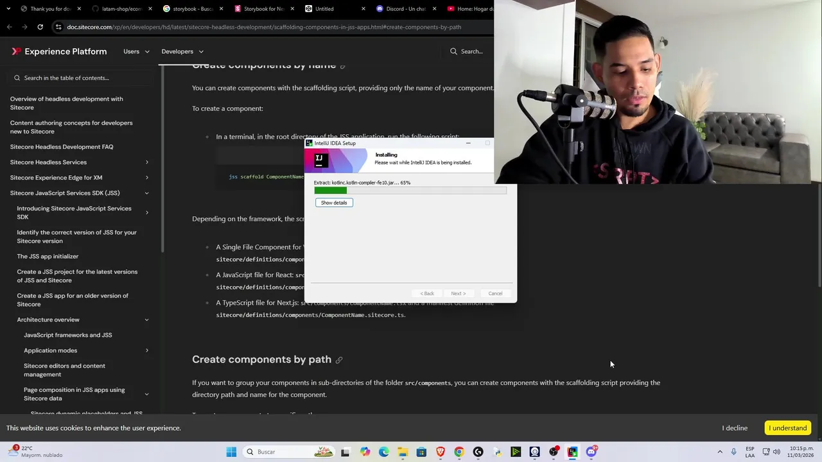Viewport: 822px width, 462px height.
Task: Collapse the Architecture overview section
Action: pyautogui.click(x=146, y=320)
